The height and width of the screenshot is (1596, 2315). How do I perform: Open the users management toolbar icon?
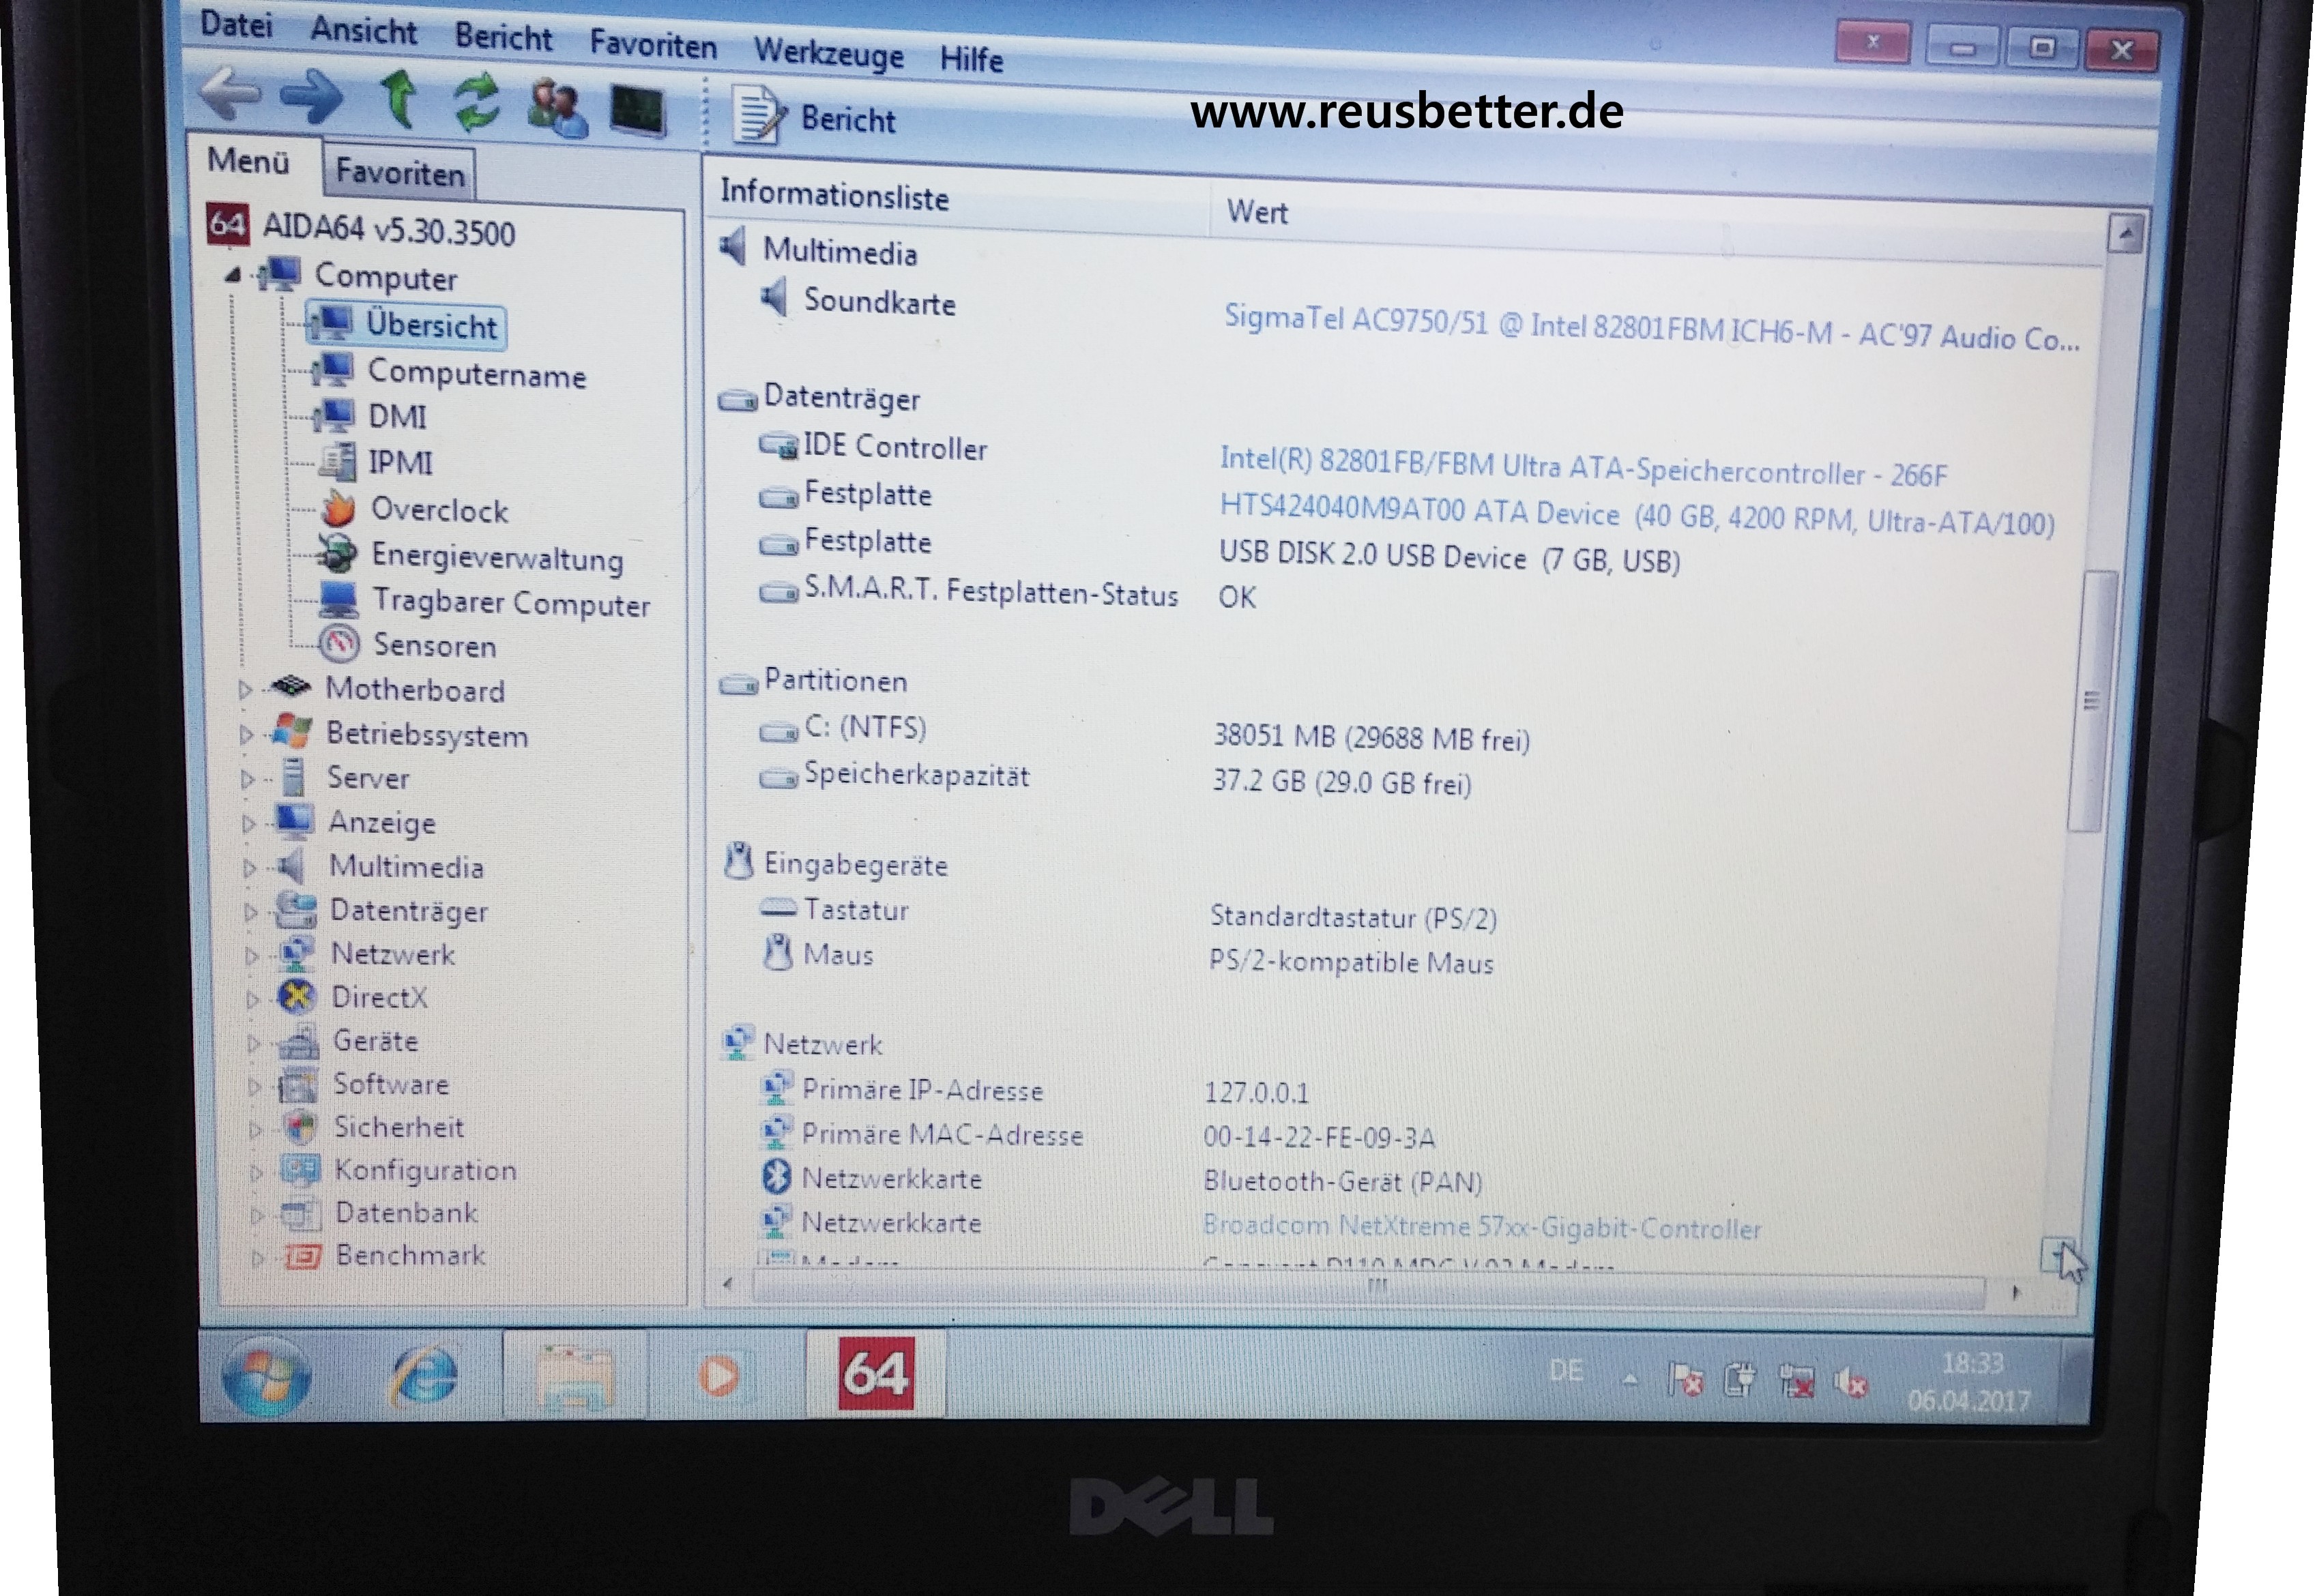(x=556, y=108)
